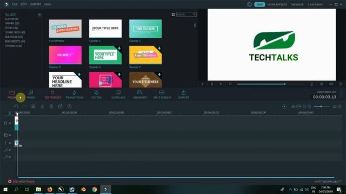Click the previous frame playback button
The width and height of the screenshot is (346, 194).
tap(203, 84)
